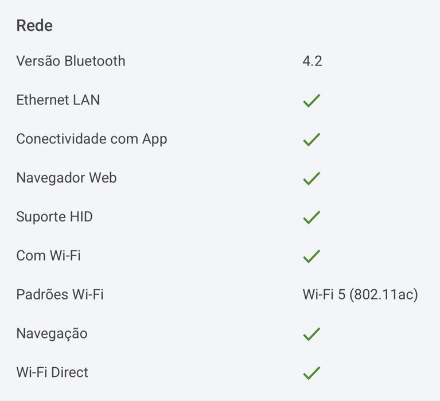
Task: Click the 4.2 Bluetooth version value
Action: point(312,61)
